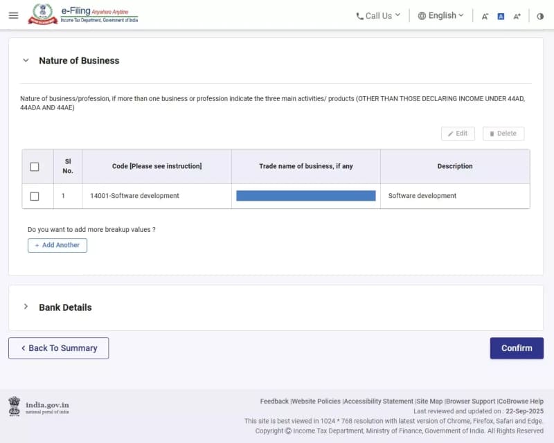Click the Confirm button
Image resolution: width=554 pixels, height=443 pixels.
[517, 348]
